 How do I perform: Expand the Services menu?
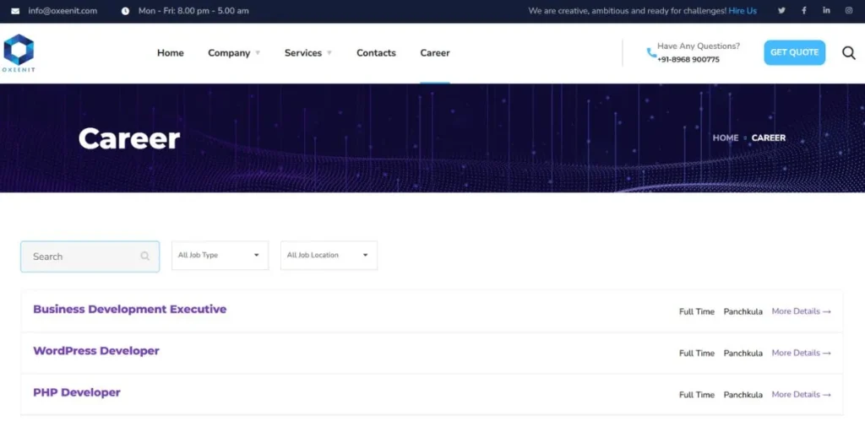click(x=307, y=53)
